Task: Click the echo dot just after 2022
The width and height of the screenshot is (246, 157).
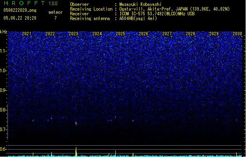Action: pyautogui.click(x=52, y=118)
